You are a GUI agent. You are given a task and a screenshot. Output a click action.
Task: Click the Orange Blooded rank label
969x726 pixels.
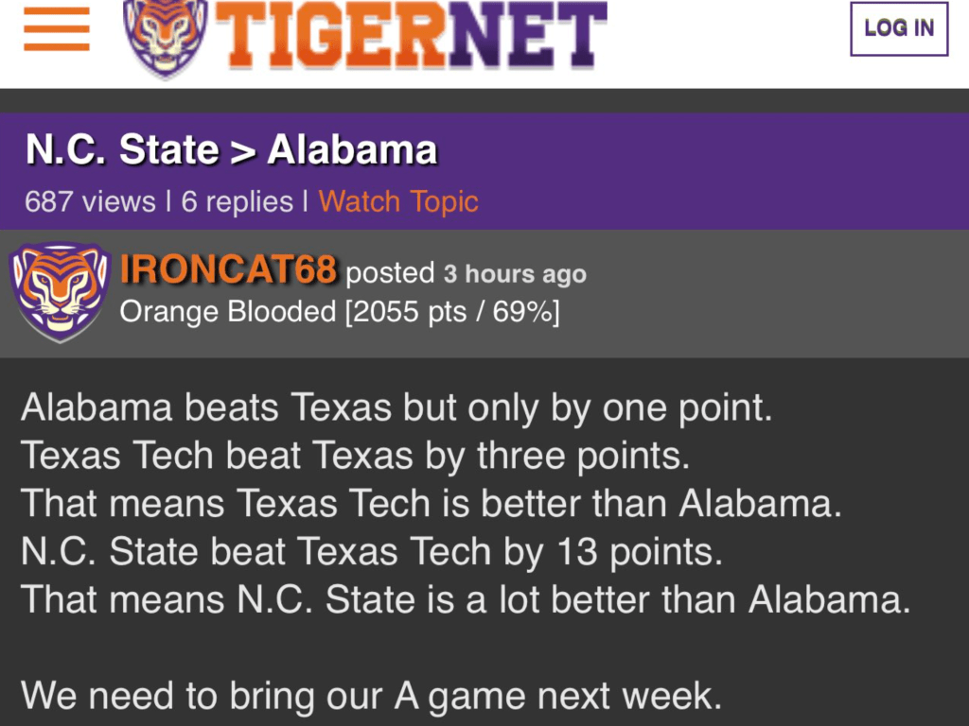(228, 312)
